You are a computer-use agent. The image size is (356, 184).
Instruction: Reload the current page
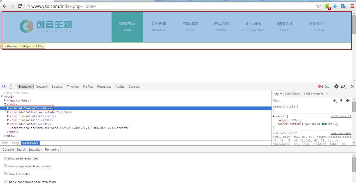20,6
